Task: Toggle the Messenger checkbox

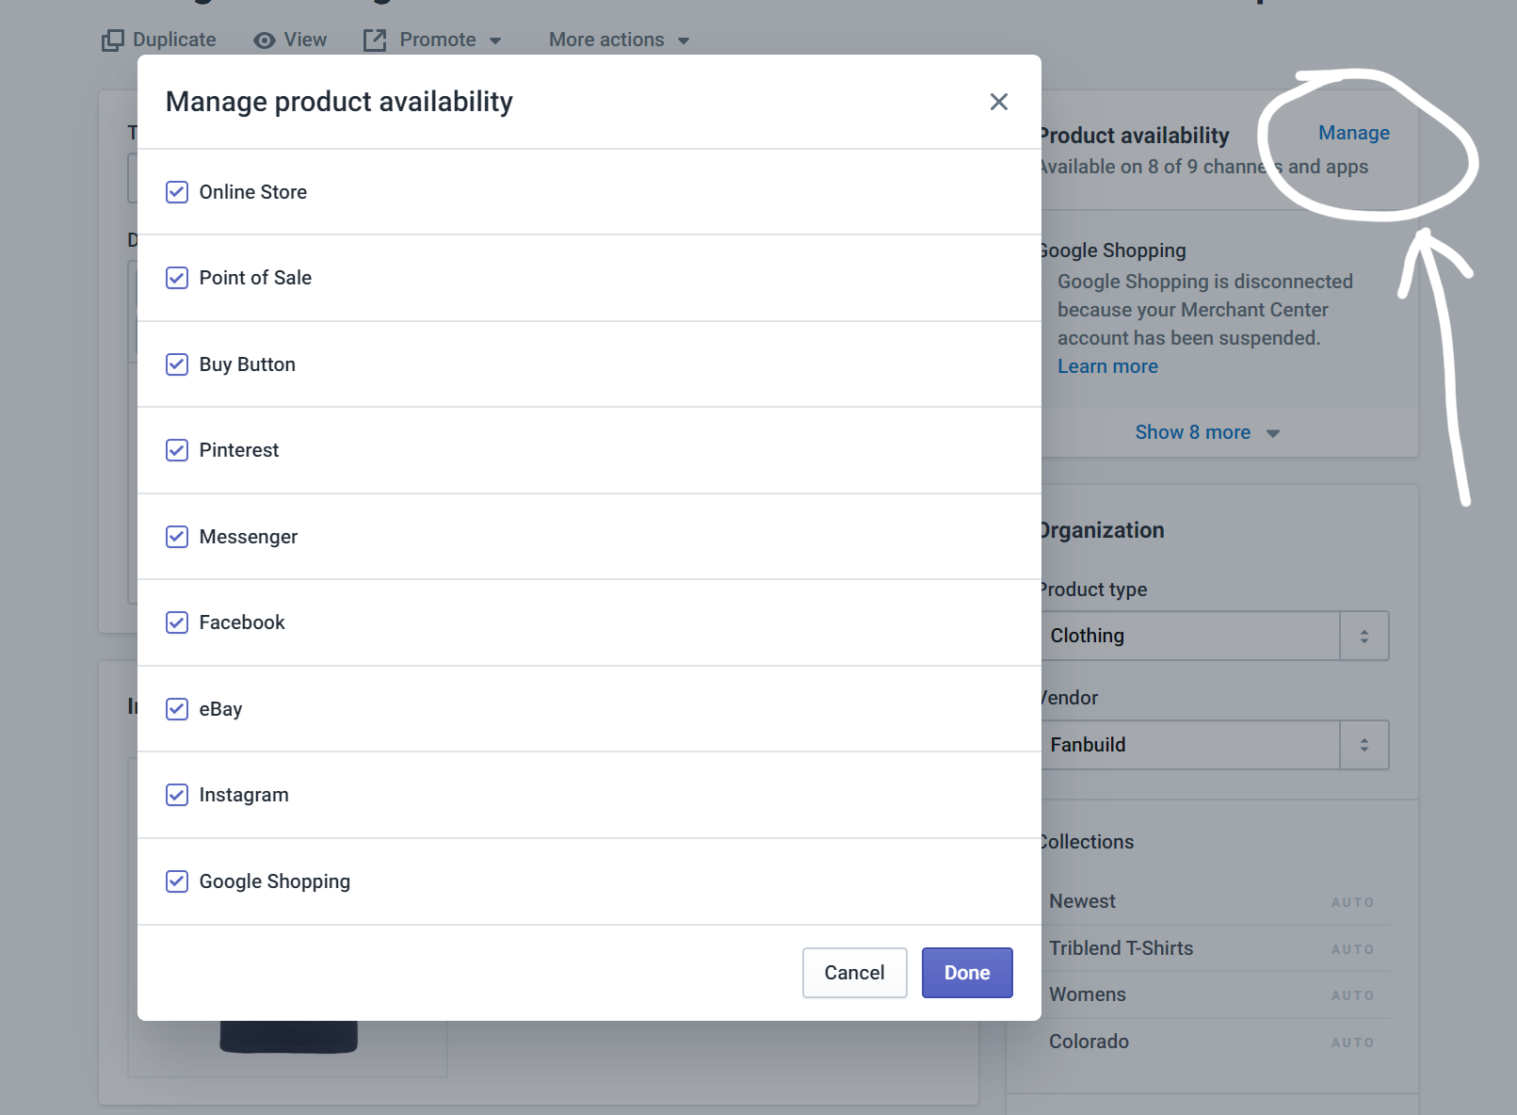Action: pyautogui.click(x=177, y=537)
